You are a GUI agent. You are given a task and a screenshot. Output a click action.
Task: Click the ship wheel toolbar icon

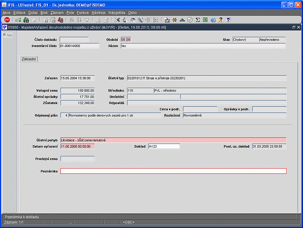tap(175, 20)
